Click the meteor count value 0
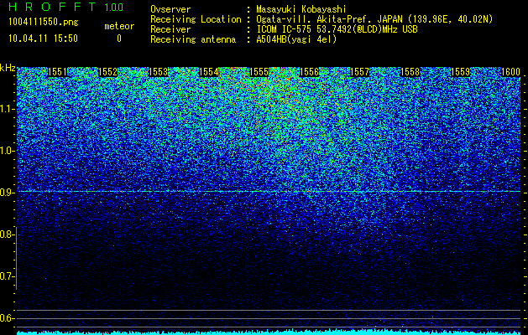 point(119,39)
